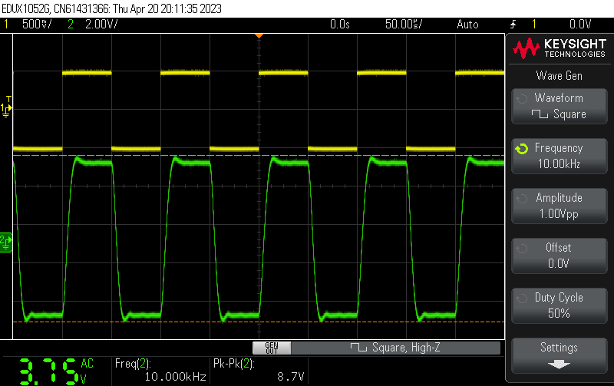The height and width of the screenshot is (386, 614).
Task: Click the 3.75 V AC voltmeter readout
Action: click(x=56, y=371)
